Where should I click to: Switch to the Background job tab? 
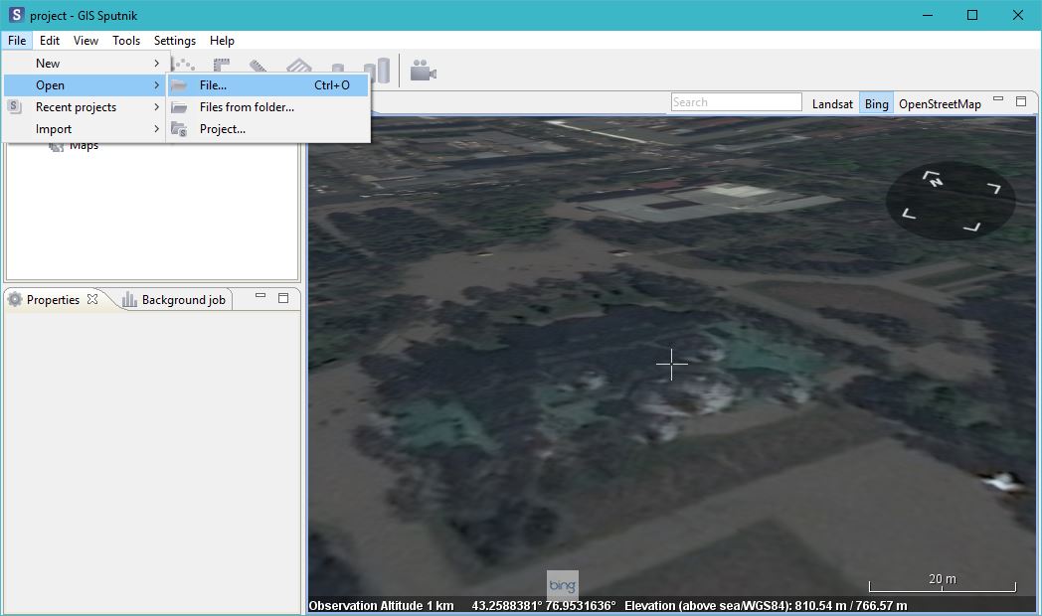click(183, 300)
